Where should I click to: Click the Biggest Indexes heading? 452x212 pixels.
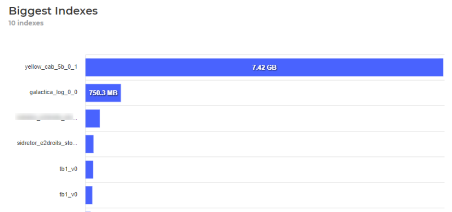[x=53, y=11]
